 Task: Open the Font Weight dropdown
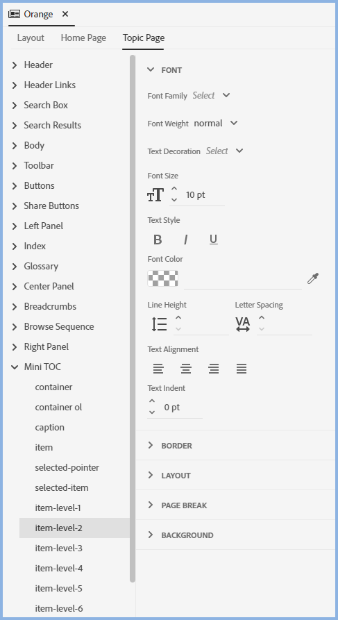point(216,124)
